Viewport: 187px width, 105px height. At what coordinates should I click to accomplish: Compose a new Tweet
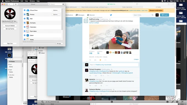(164, 15)
